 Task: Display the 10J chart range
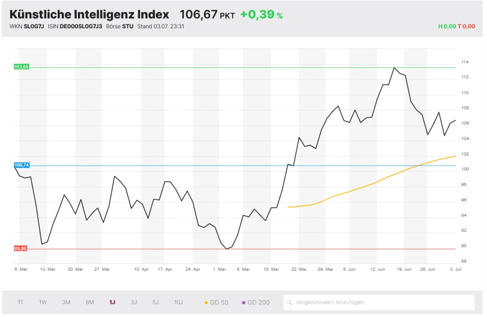[178, 302]
